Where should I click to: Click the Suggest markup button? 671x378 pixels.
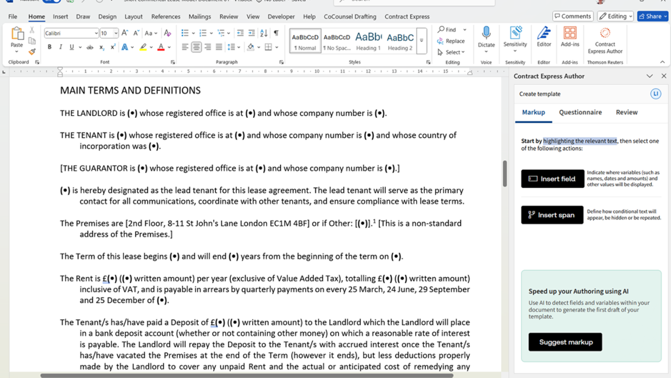click(x=565, y=342)
